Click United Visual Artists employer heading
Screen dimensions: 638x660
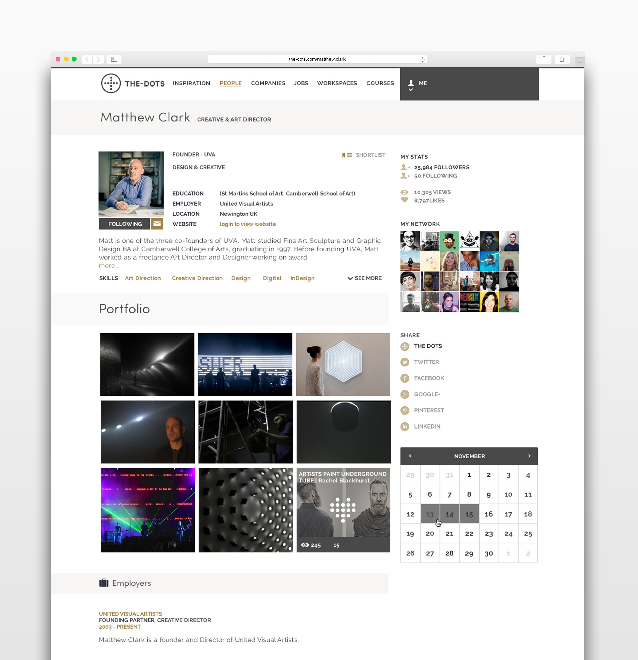pos(130,614)
